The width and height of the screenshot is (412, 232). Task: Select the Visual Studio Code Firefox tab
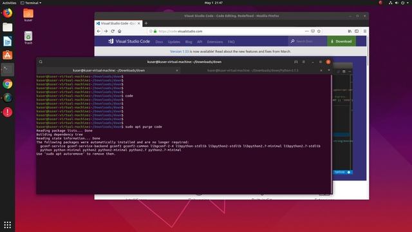tap(118, 23)
